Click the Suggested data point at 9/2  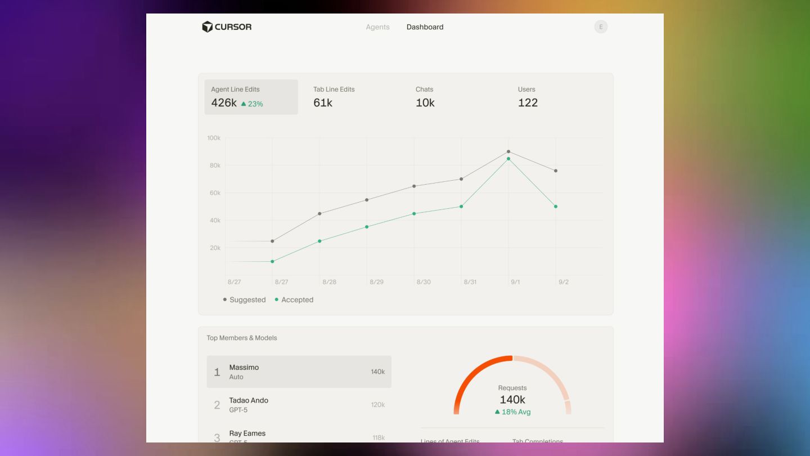tap(556, 171)
